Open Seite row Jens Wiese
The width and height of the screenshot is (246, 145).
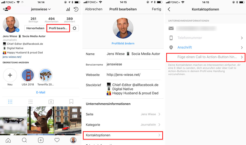(x=123, y=114)
